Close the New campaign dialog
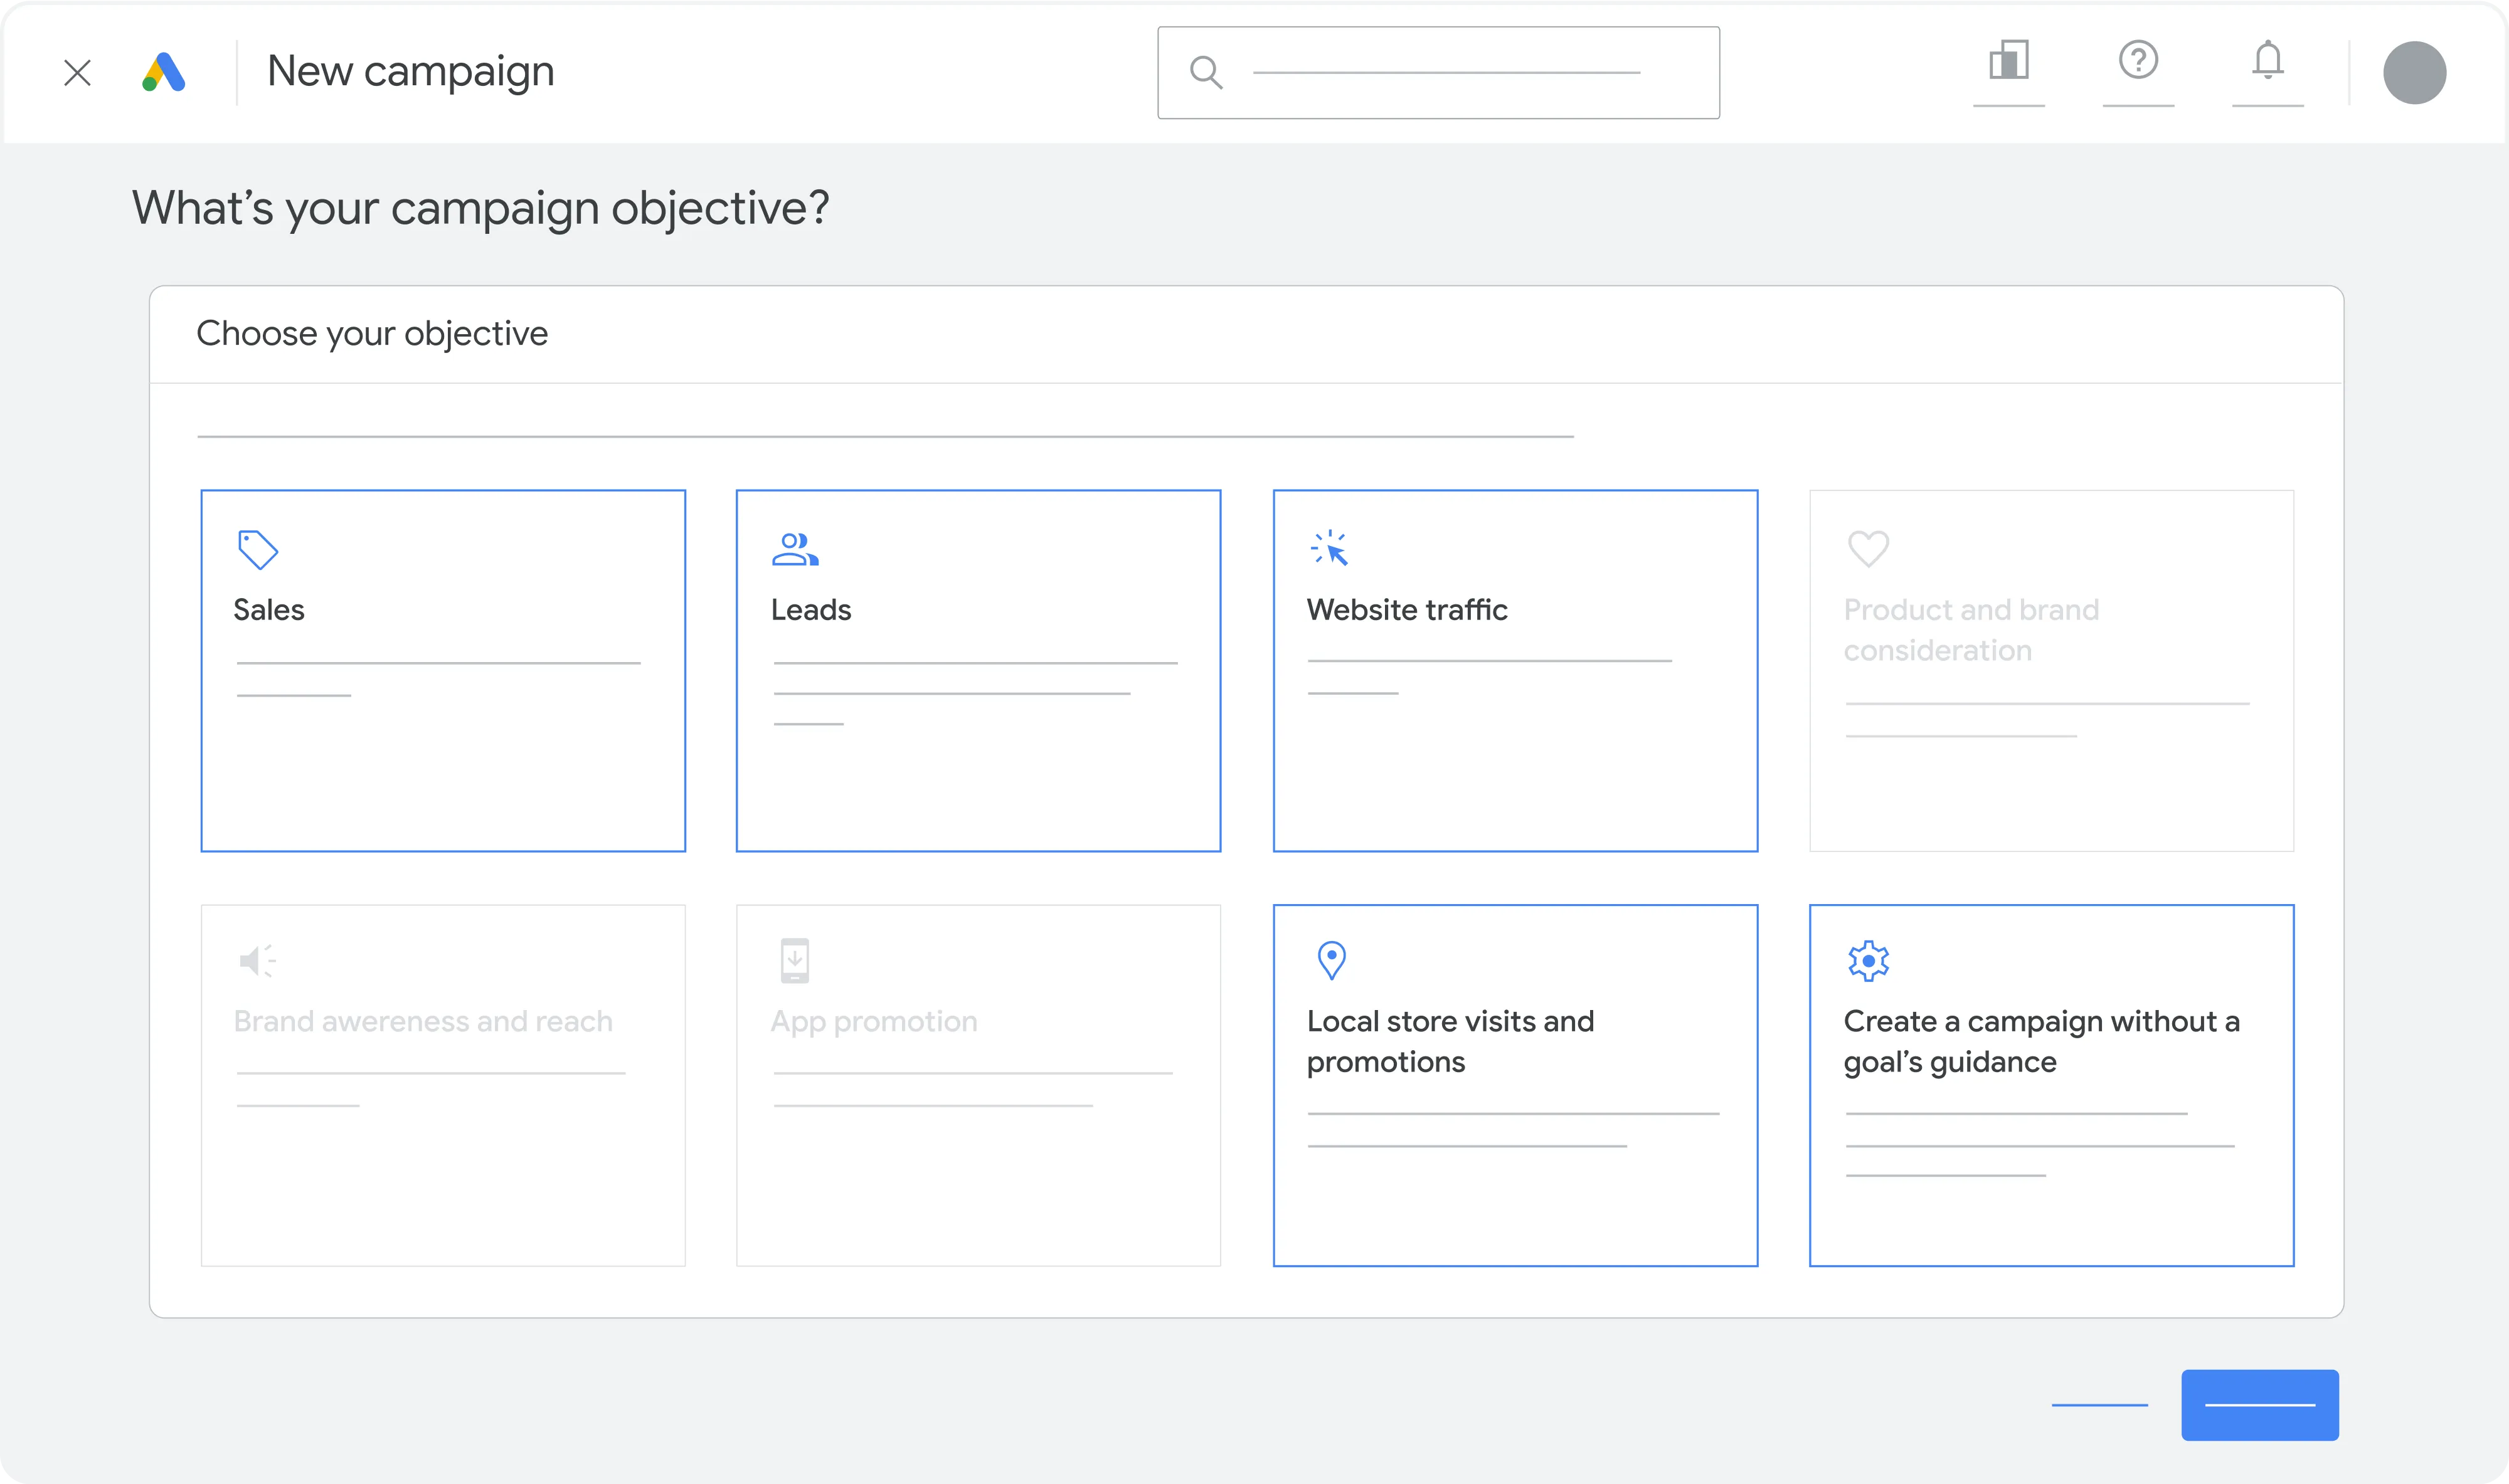The width and height of the screenshot is (2509, 1484). click(77, 73)
